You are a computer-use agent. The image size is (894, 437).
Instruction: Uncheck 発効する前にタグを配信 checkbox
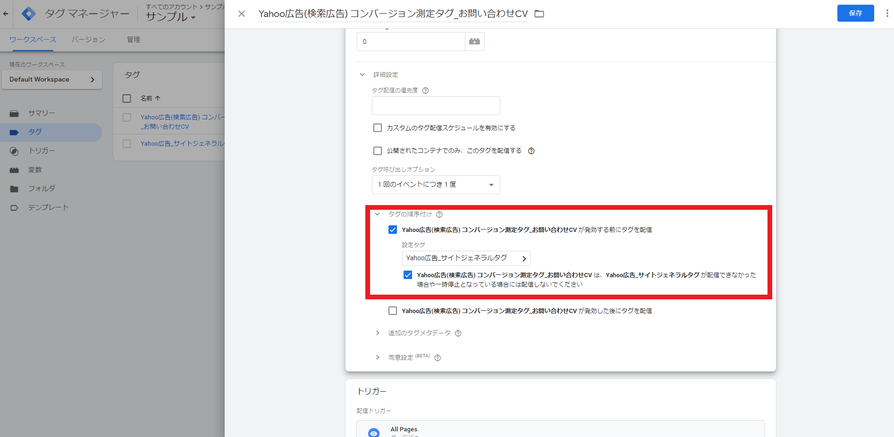tap(393, 230)
